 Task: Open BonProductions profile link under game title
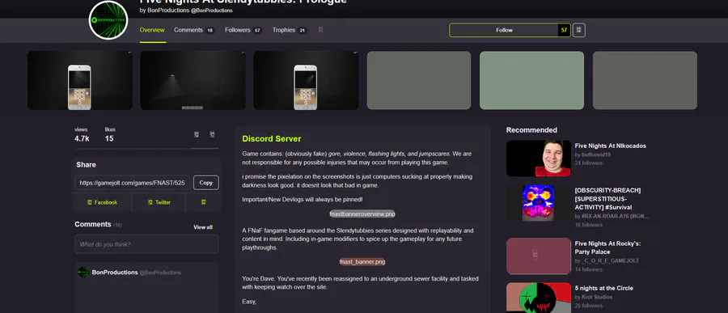[186, 11]
